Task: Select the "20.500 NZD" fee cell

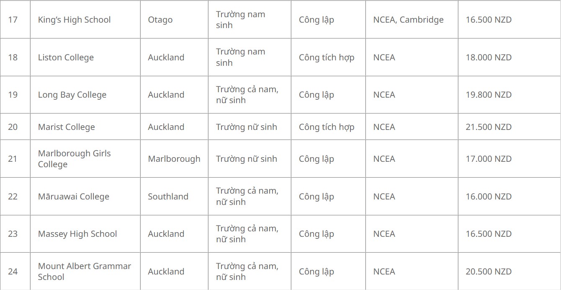Action: [489, 272]
